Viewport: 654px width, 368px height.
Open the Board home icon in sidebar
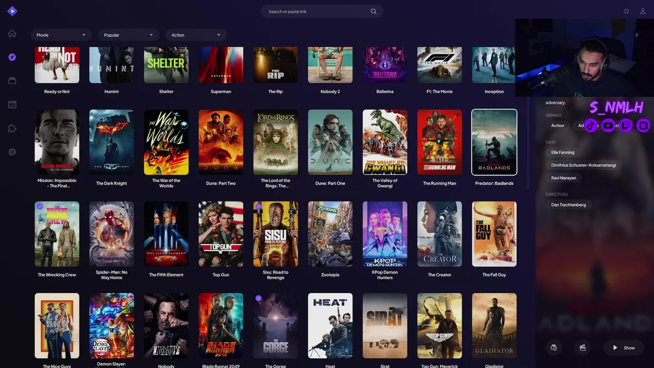(12, 34)
